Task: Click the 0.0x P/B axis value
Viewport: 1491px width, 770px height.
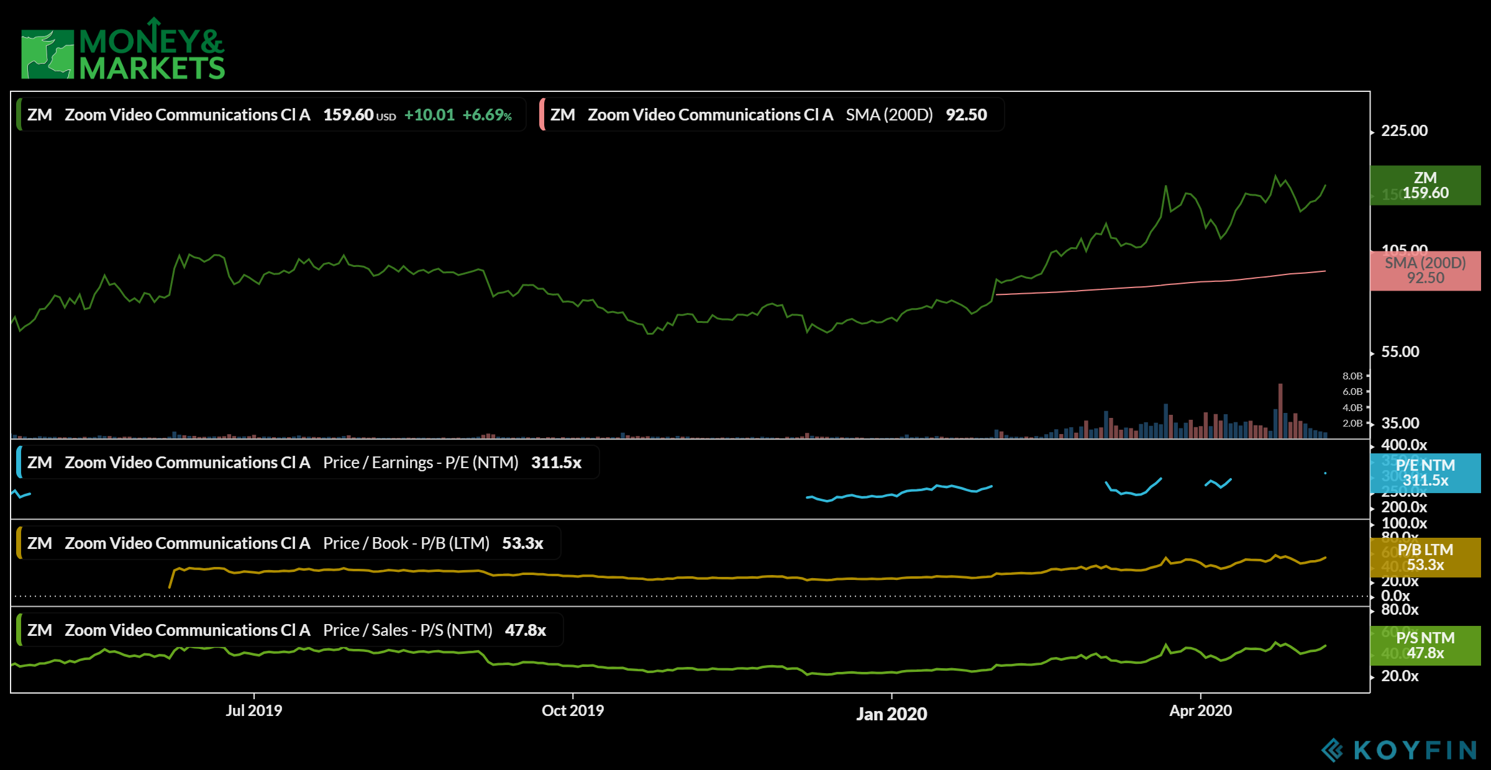Action: (x=1395, y=596)
